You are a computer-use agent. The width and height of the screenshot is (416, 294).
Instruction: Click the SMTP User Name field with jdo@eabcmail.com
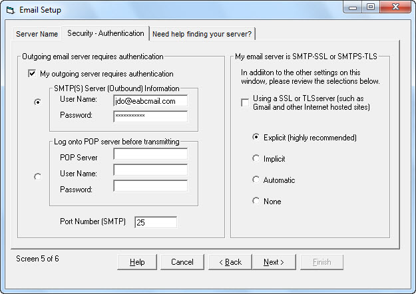point(150,101)
